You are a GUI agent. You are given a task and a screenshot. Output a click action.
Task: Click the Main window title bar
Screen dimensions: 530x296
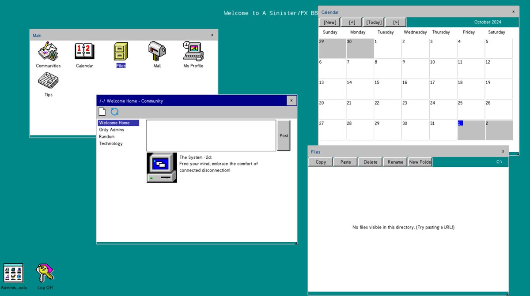[124, 35]
